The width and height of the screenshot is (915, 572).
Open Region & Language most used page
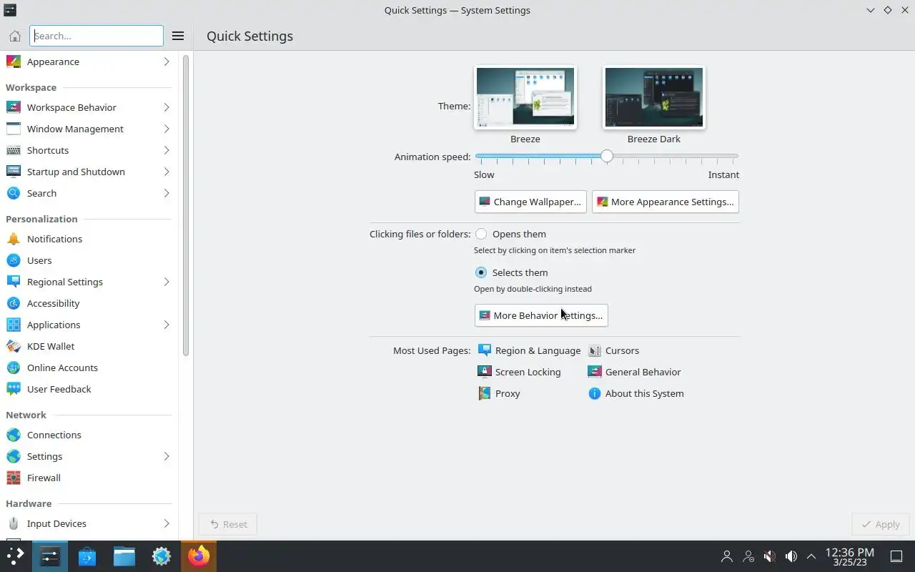pyautogui.click(x=529, y=350)
